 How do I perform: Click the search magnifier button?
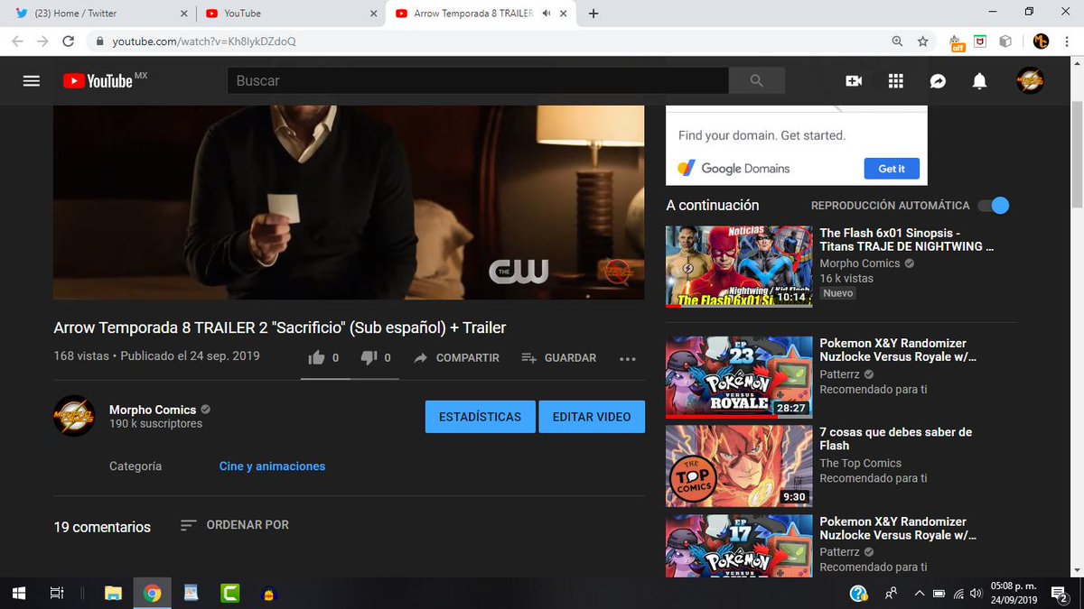pyautogui.click(x=757, y=80)
